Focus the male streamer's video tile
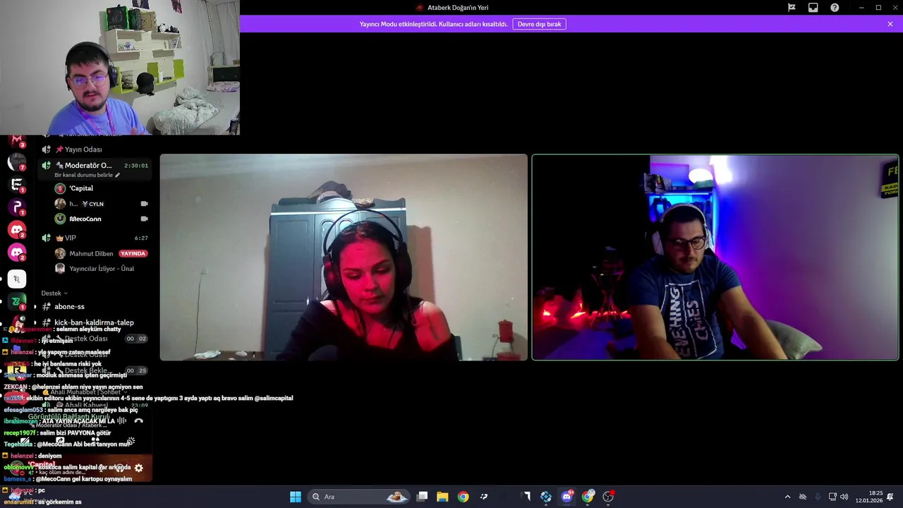Screen dimensions: 903x508 (715, 258)
